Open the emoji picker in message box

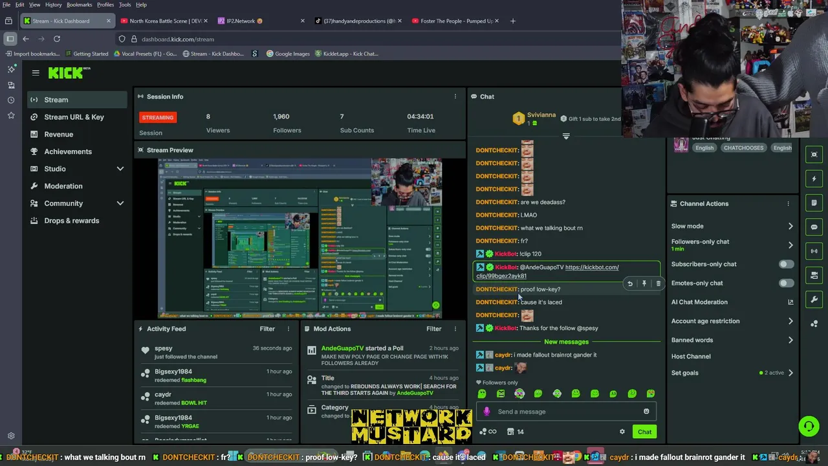646,412
